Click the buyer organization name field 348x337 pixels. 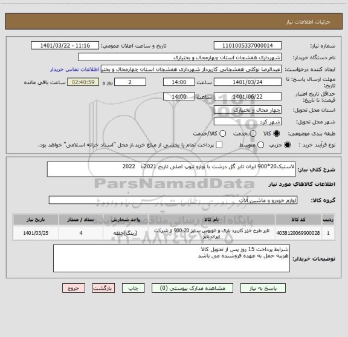180,57
